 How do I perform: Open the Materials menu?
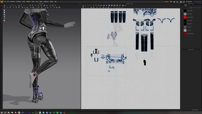click(x=28, y=2)
